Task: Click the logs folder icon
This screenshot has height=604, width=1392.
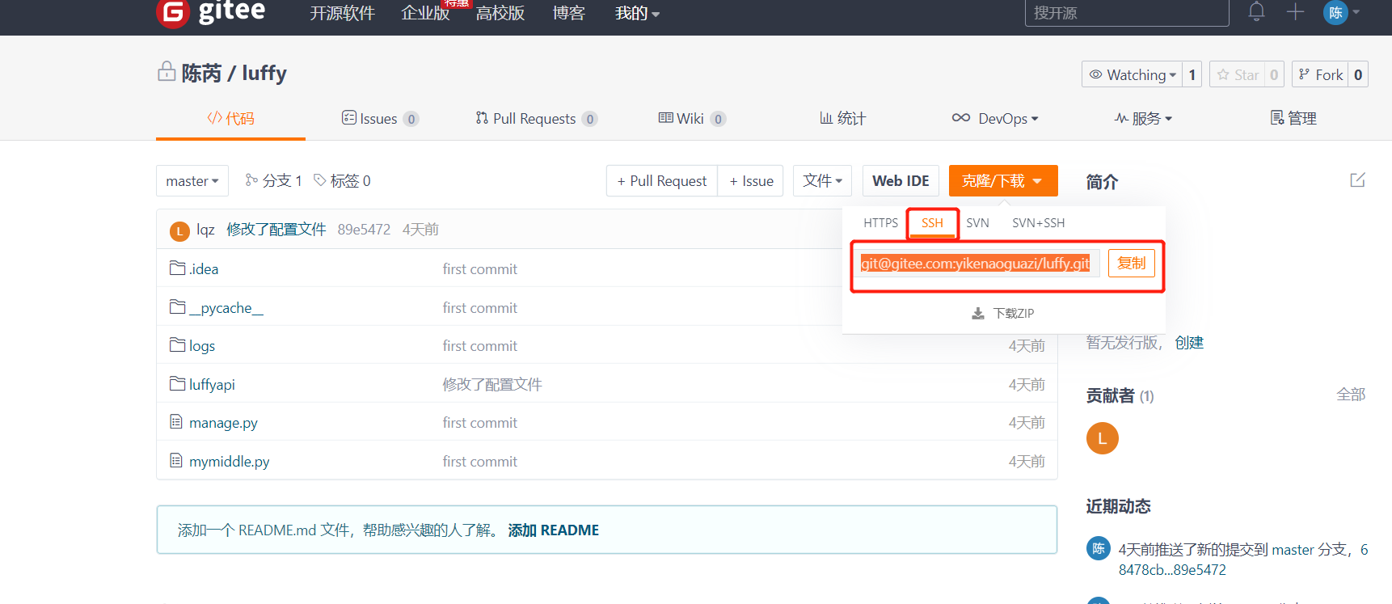Action: coord(178,344)
